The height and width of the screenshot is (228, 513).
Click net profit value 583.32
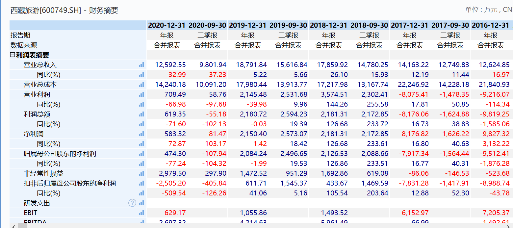(x=175, y=134)
